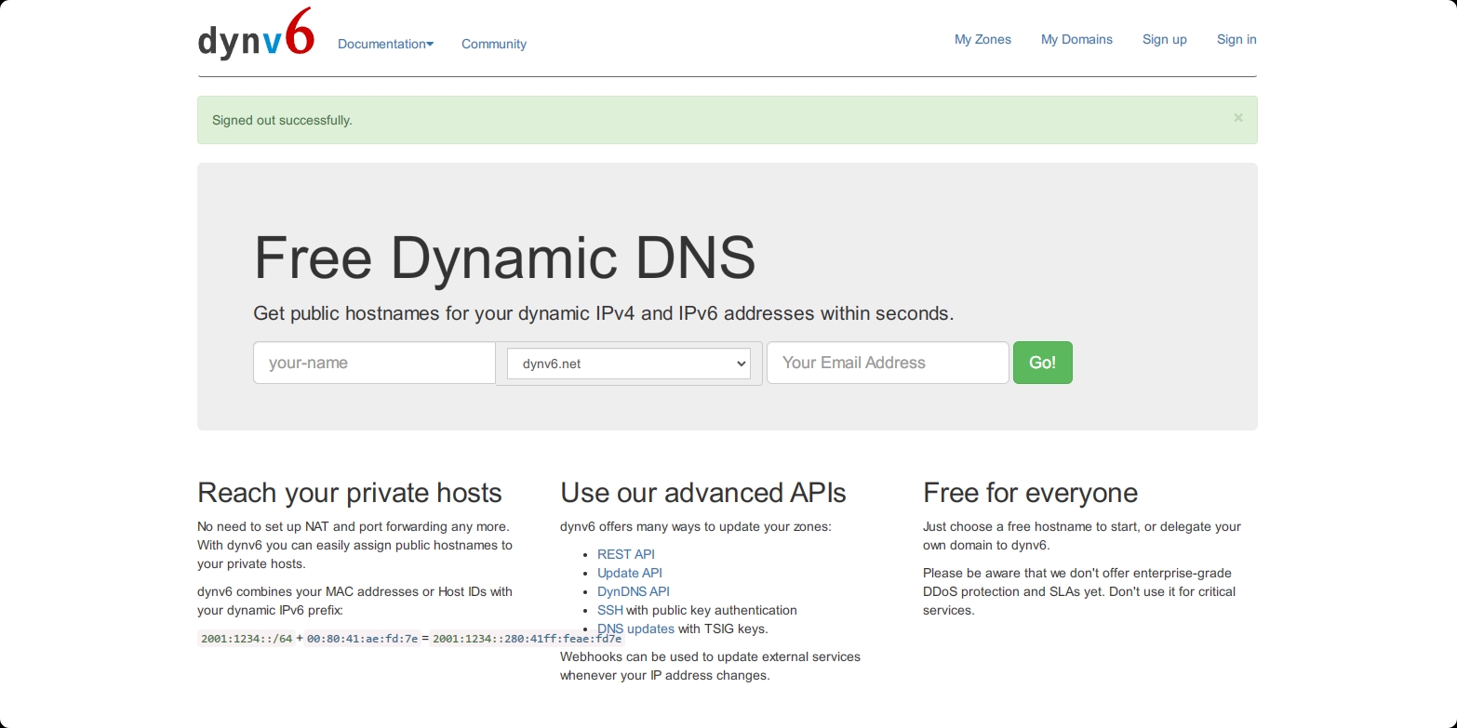Focus the Your Email Address field
The image size is (1457, 728).
(888, 363)
